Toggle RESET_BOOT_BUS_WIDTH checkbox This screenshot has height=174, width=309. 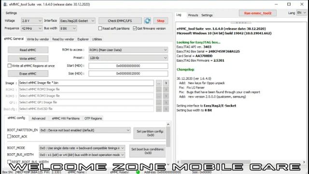9,162
